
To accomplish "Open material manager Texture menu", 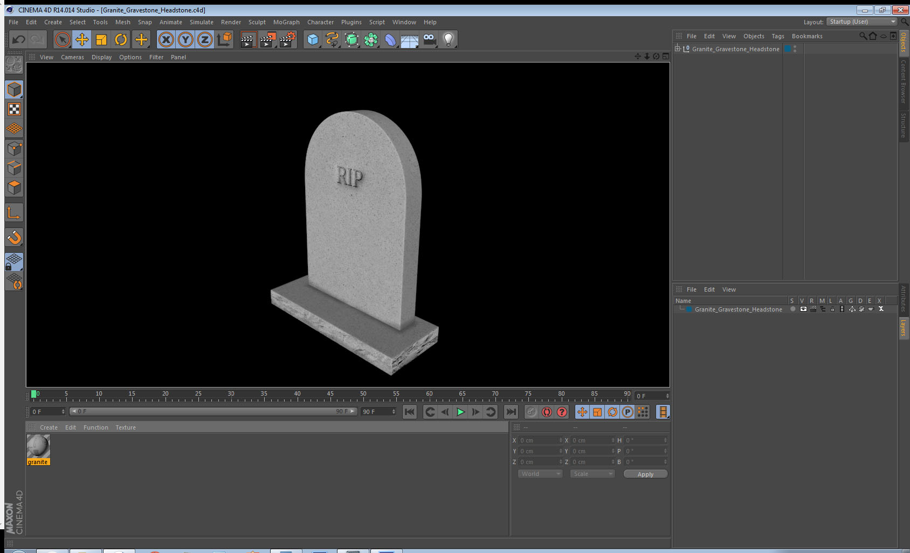I will 126,427.
